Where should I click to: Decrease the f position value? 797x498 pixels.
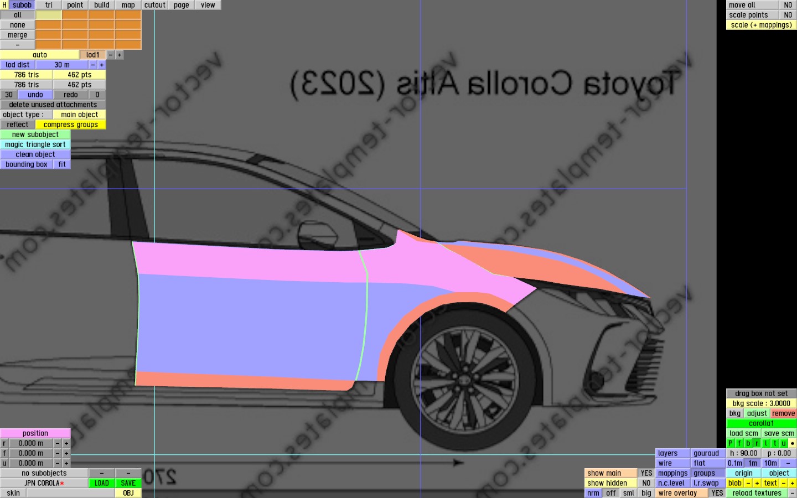(x=58, y=453)
